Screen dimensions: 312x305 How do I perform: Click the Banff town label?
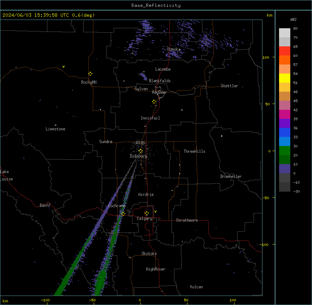45,205
